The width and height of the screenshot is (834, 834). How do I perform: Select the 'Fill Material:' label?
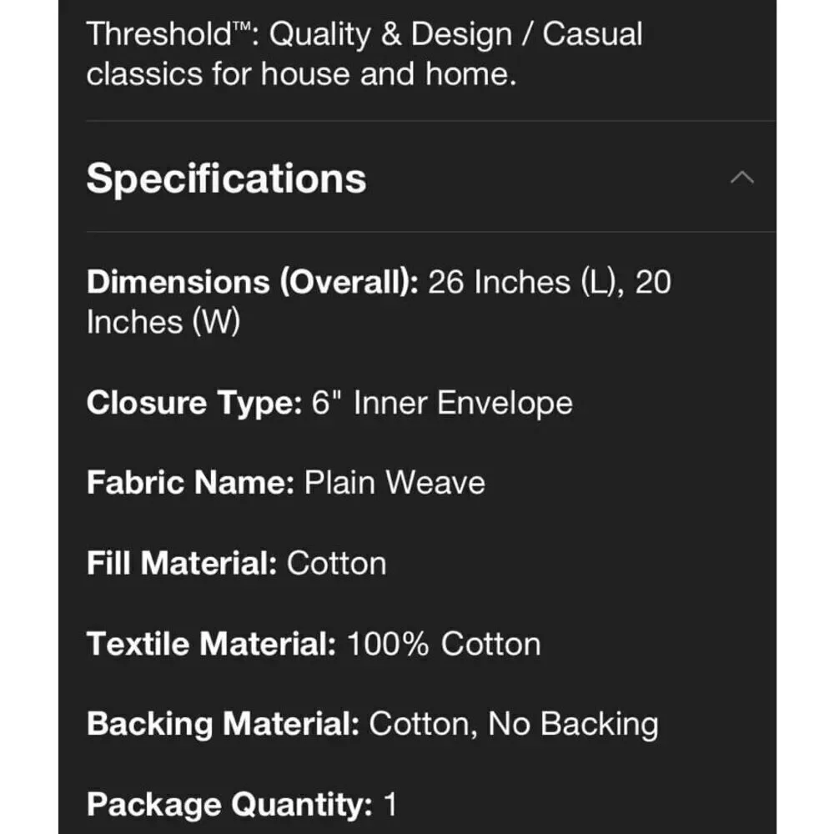pyautogui.click(x=182, y=563)
